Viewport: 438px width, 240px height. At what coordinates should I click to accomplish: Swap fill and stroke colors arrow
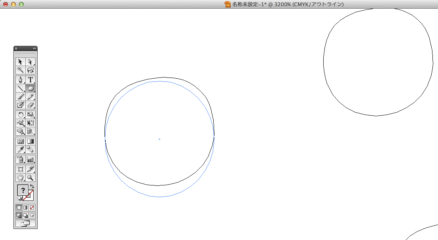(x=32, y=186)
